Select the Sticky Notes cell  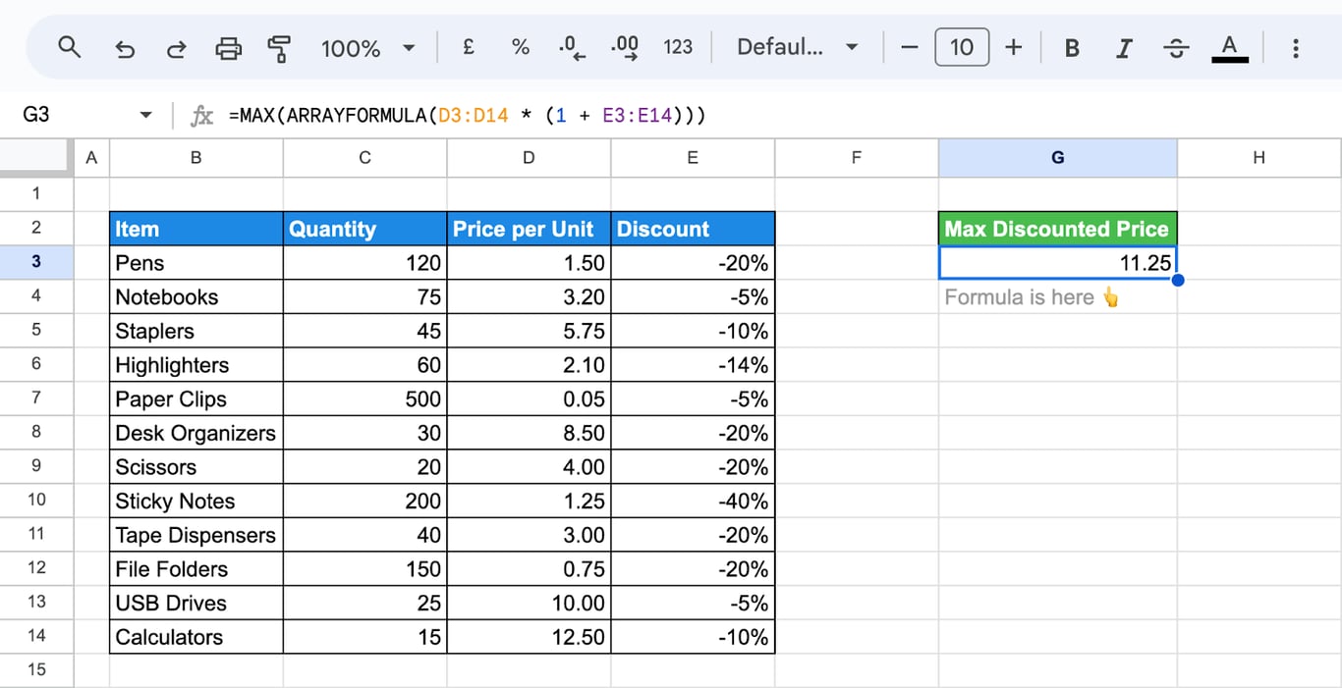point(196,501)
